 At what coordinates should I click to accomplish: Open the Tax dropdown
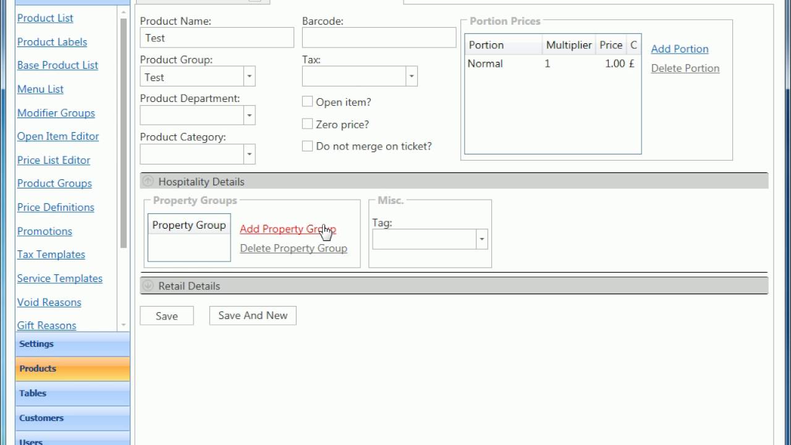click(411, 77)
